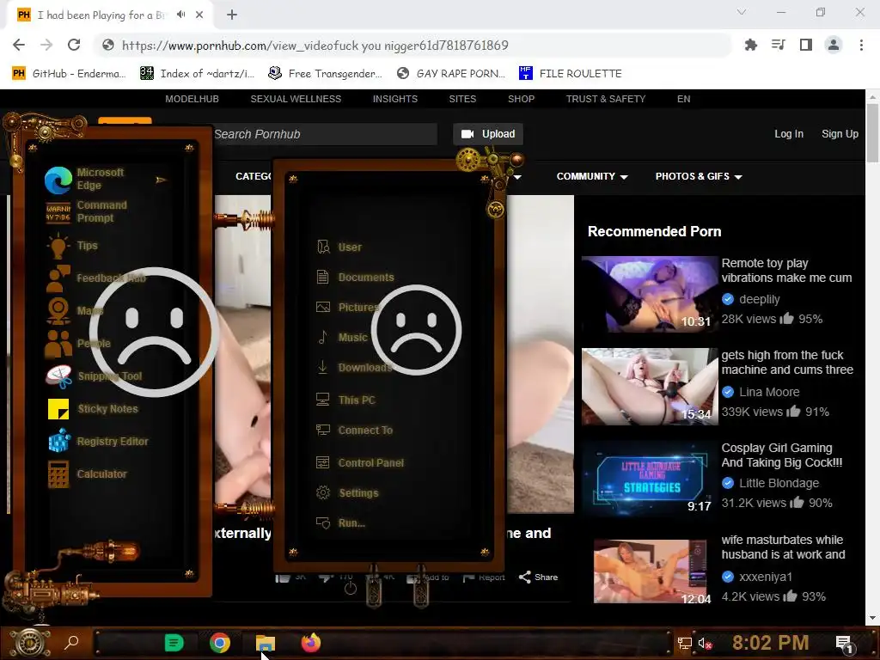Open TRUST & SAFETY link
This screenshot has width=880, height=660.
(x=606, y=99)
